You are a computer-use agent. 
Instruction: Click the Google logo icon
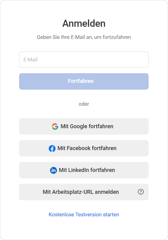tap(55, 126)
